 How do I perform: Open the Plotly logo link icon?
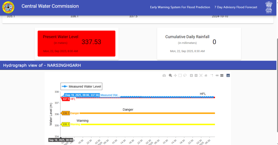tap(228, 75)
